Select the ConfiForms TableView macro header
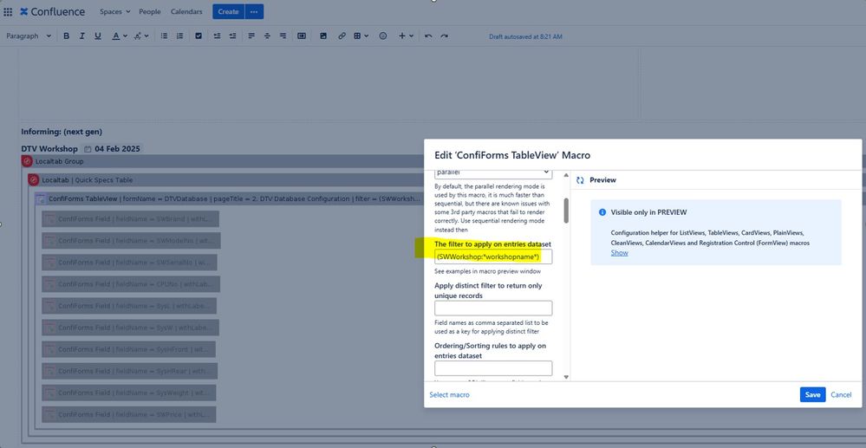The image size is (866, 448). coord(229,198)
